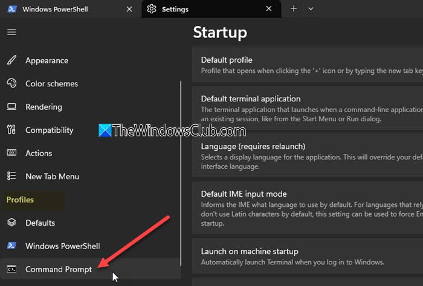Click the Default profile setting card

307,65
